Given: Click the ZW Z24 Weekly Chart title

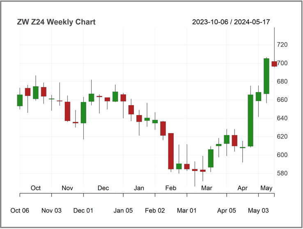Looking at the screenshot, I should tap(56, 22).
